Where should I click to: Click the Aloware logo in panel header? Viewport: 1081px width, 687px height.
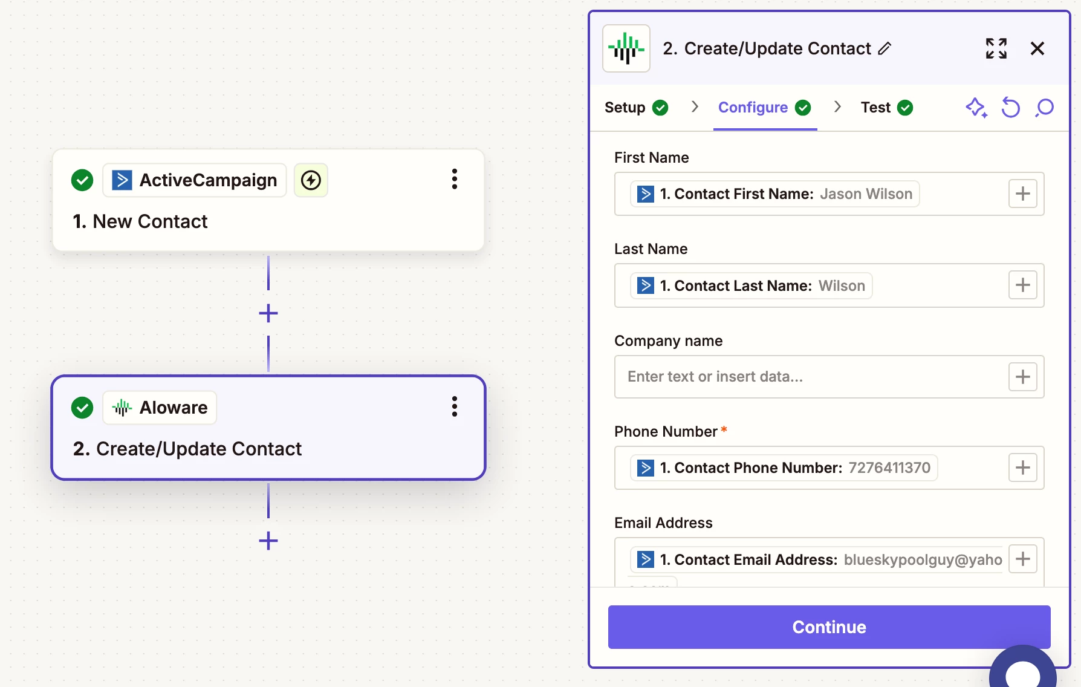[x=626, y=48]
